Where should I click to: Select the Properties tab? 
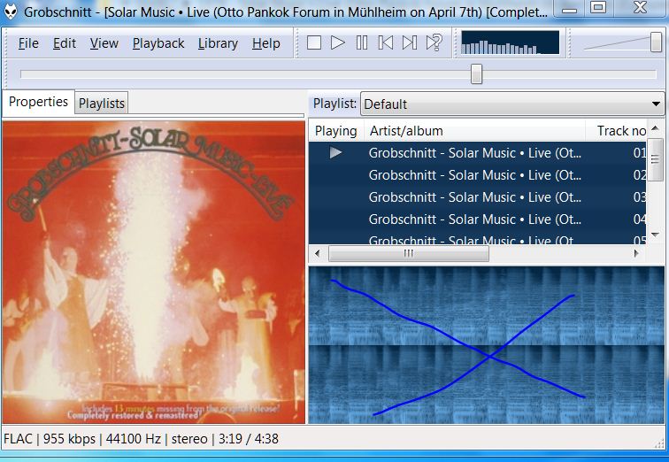pyautogui.click(x=38, y=102)
